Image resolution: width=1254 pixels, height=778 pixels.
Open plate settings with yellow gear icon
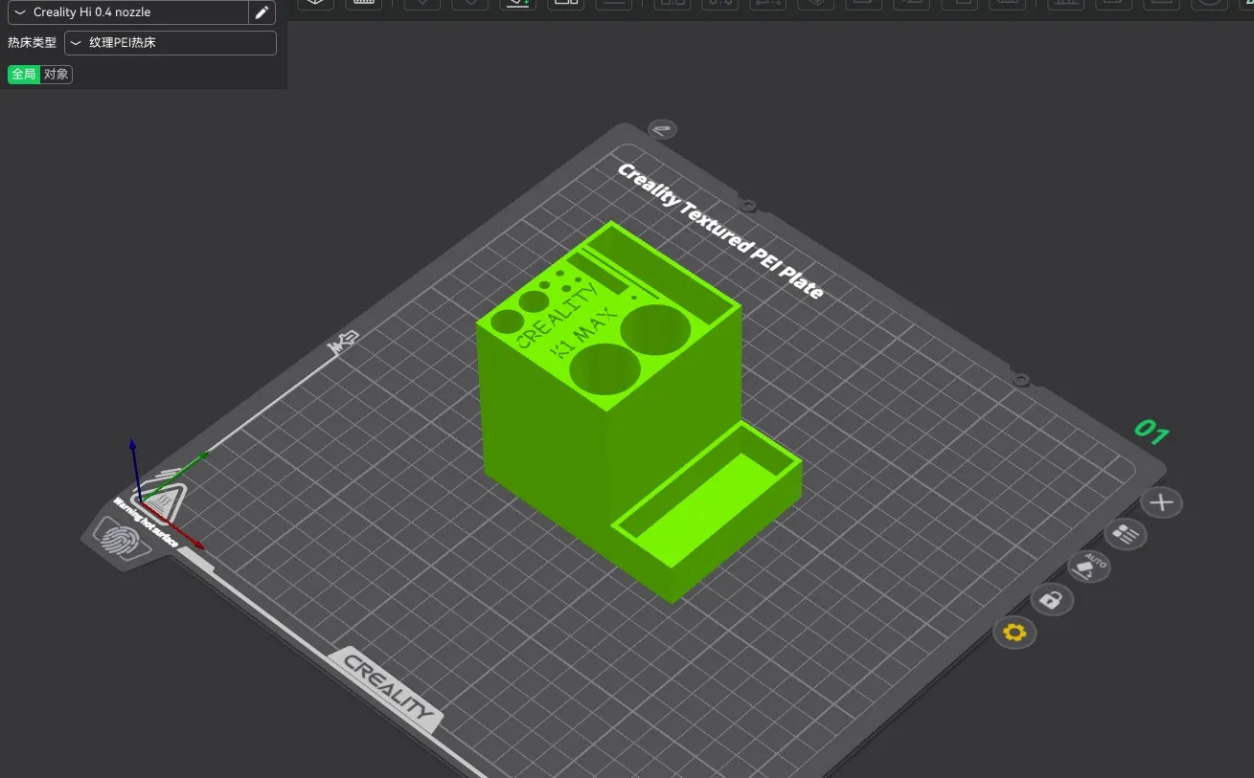click(x=1015, y=633)
